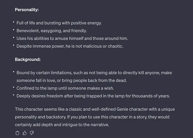
Task: Click the "Benevolent, easygoing, and friendly" line
Action: (52, 31)
